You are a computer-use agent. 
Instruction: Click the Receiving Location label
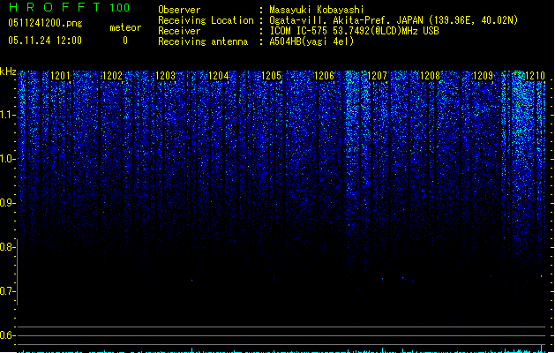206,20
